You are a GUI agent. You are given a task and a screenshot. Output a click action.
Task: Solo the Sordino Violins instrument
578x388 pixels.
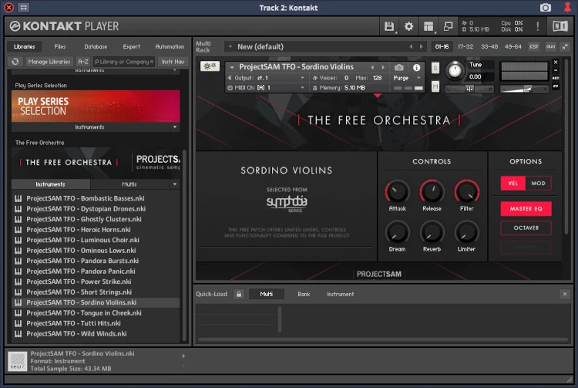pos(435,68)
